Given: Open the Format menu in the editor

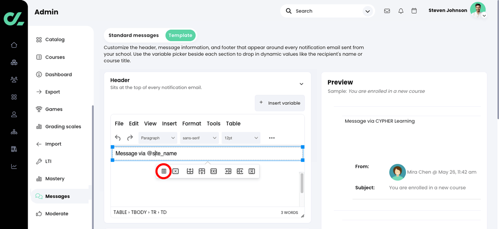Looking at the screenshot, I should tap(191, 124).
